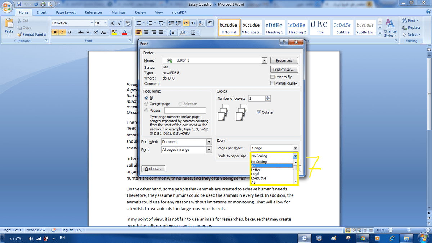Select the Current page radio button
The image size is (432, 243).
click(146, 104)
